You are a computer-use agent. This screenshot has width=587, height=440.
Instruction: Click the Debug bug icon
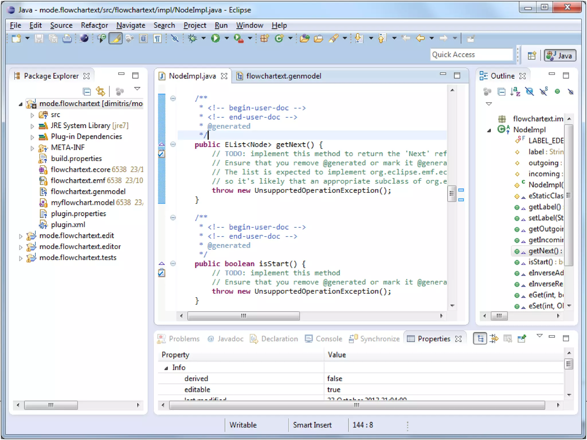click(x=193, y=38)
